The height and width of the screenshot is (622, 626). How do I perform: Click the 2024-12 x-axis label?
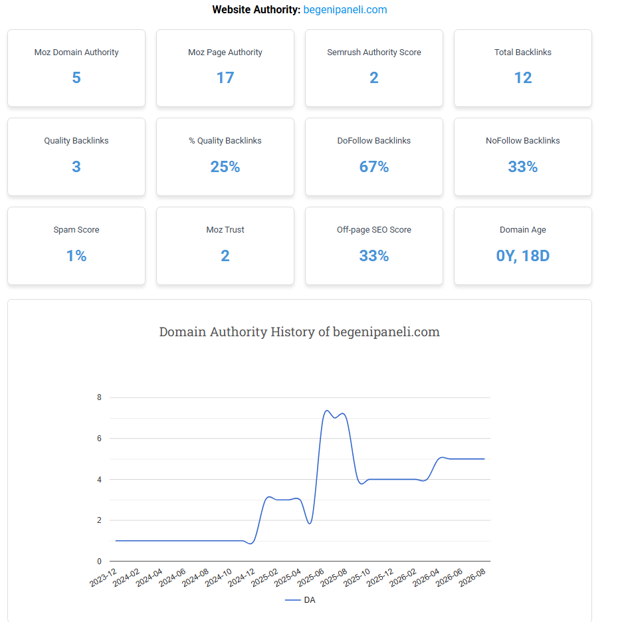242,577
